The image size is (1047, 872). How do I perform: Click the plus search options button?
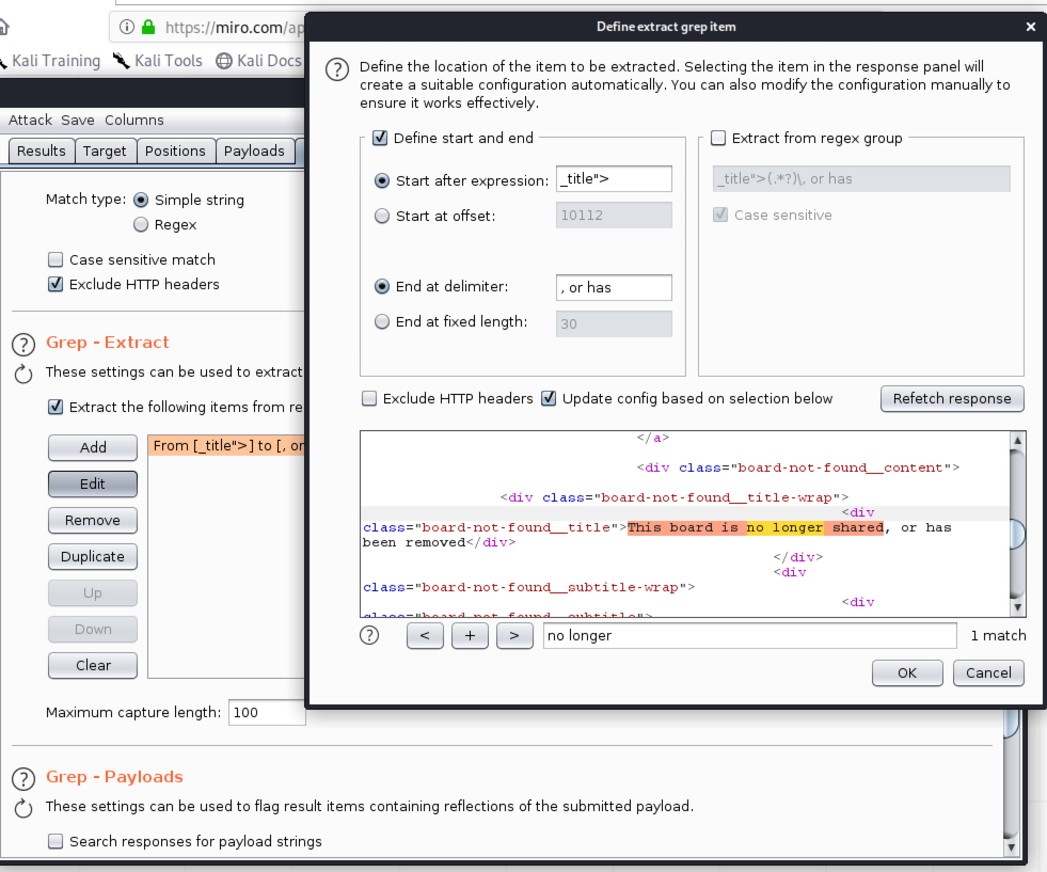(469, 635)
